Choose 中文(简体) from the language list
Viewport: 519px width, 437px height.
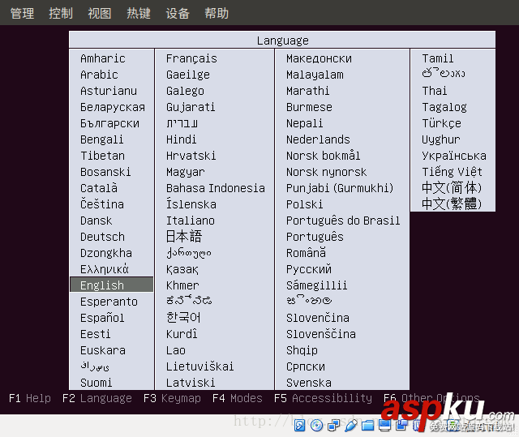point(452,187)
